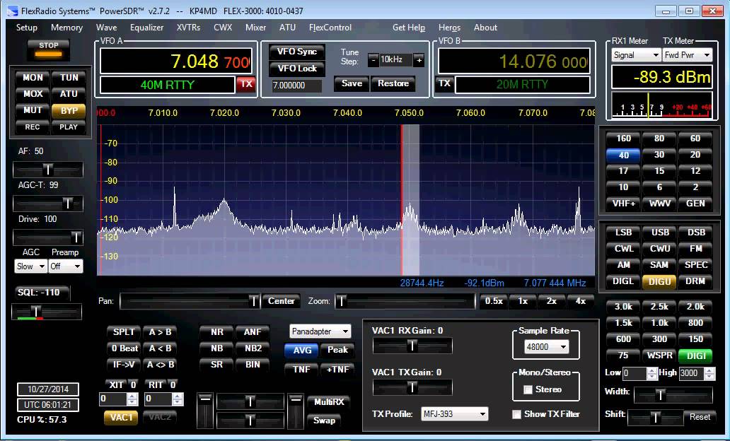Select the DIGI filter button
The width and height of the screenshot is (730, 441).
695,356
